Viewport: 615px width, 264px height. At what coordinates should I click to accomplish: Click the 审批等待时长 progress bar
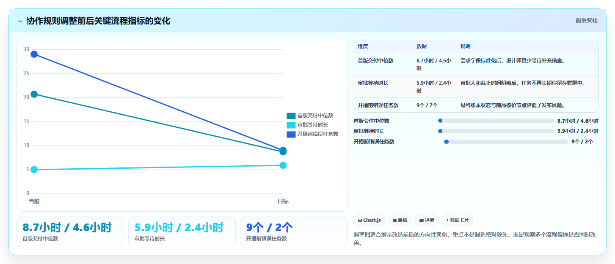tap(496, 131)
